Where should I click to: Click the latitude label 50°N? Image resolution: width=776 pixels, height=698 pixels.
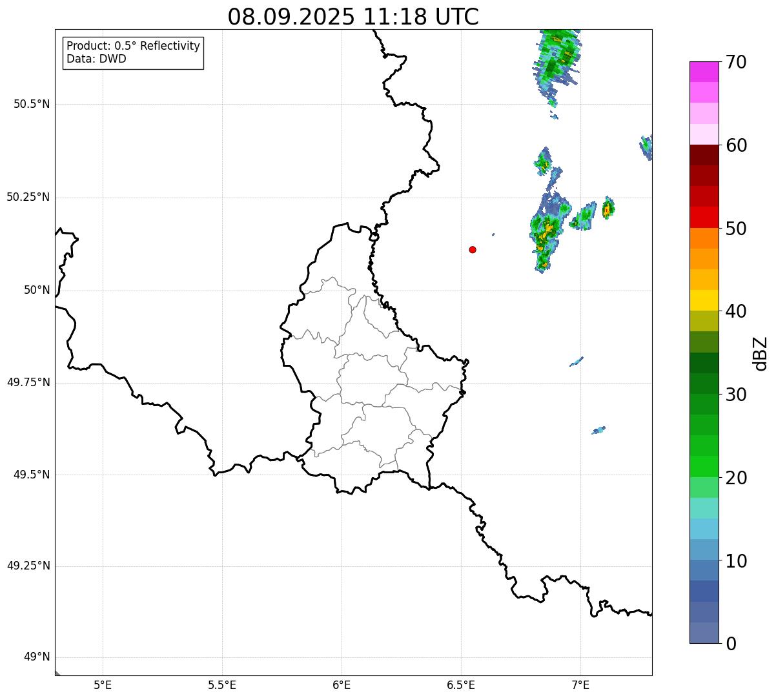point(37,290)
